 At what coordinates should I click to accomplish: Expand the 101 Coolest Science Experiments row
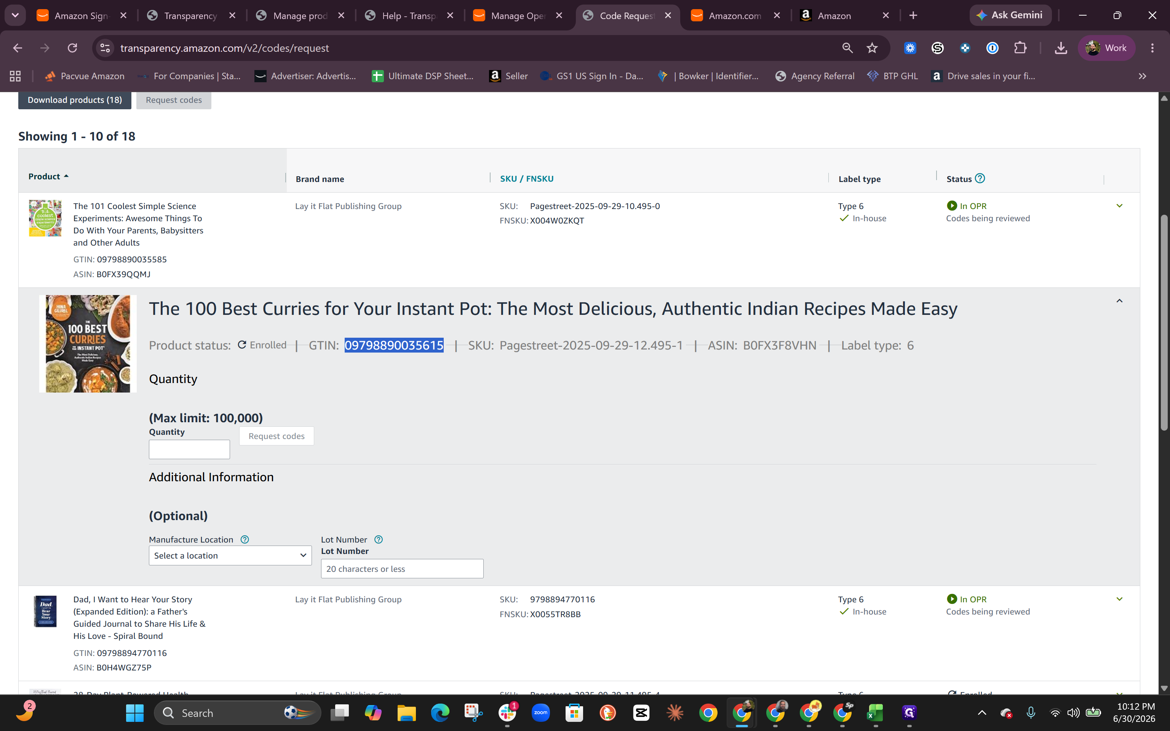[1119, 206]
